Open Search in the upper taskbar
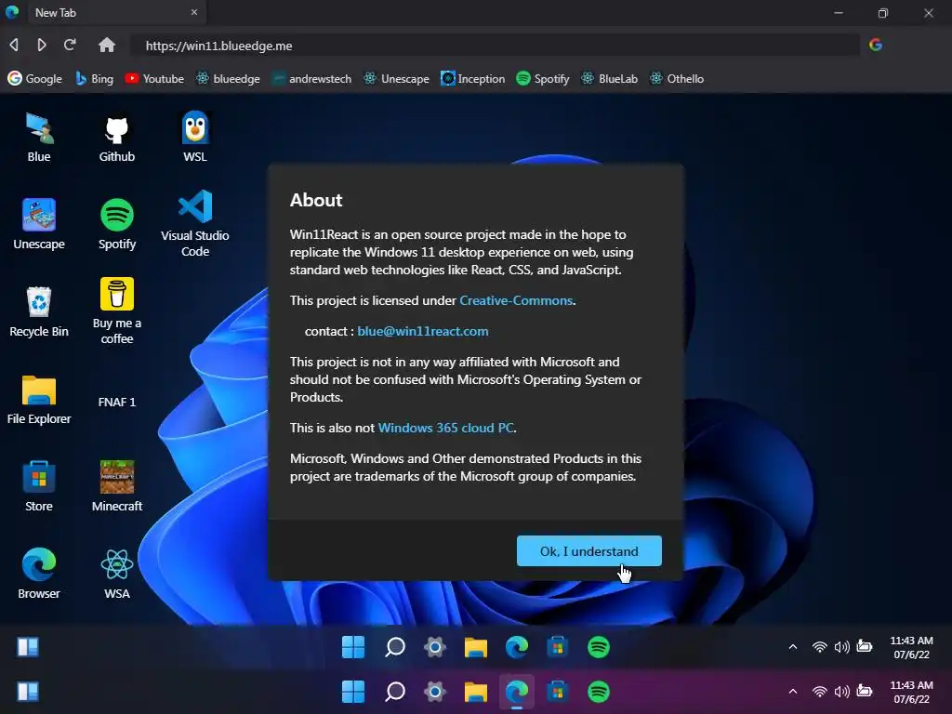The image size is (952, 714). pos(394,647)
